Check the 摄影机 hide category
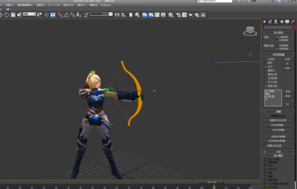Image resolution: width=297 pixels, height=189 pixels. click(266, 71)
